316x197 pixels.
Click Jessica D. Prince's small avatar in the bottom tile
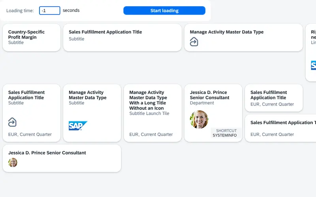click(x=13, y=162)
